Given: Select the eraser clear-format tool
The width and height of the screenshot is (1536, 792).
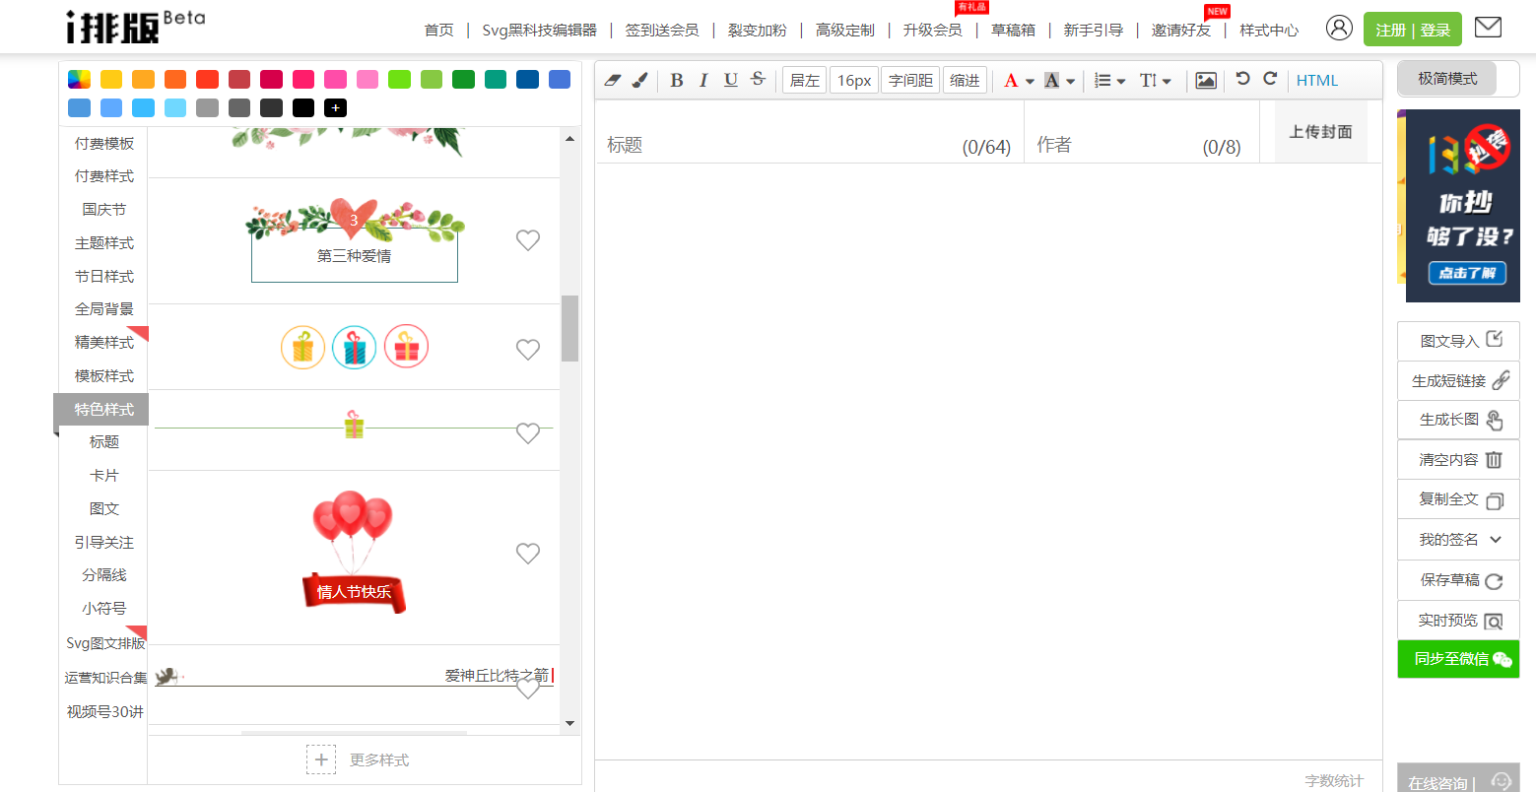Looking at the screenshot, I should pyautogui.click(x=613, y=80).
